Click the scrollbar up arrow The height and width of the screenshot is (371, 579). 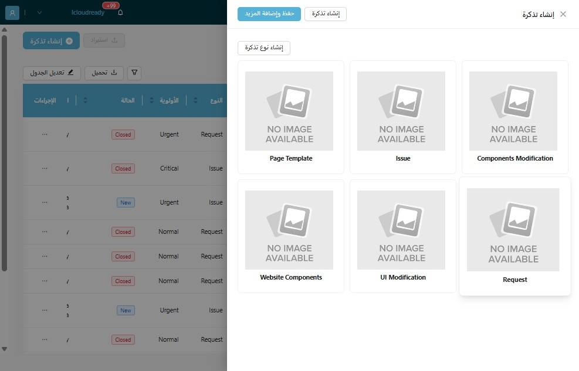(x=5, y=29)
